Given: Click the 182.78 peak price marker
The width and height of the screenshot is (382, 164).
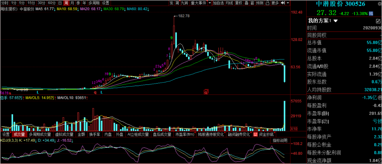Looking at the screenshot, I should [x=184, y=16].
